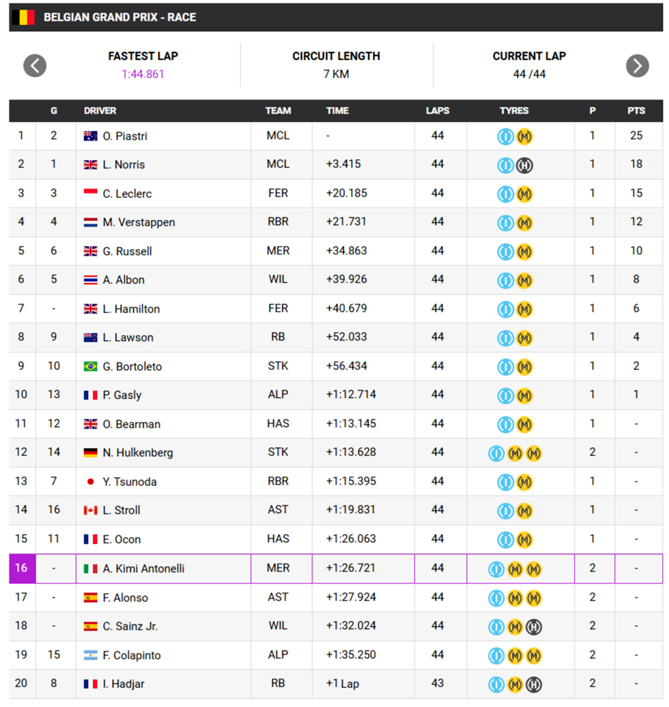The image size is (669, 707).
Task: Click the Brazilian flag next to G. Bortoleto
Action: [90, 366]
